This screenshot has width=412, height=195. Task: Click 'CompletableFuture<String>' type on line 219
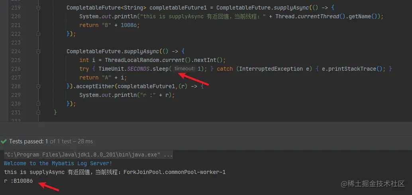click(107, 8)
